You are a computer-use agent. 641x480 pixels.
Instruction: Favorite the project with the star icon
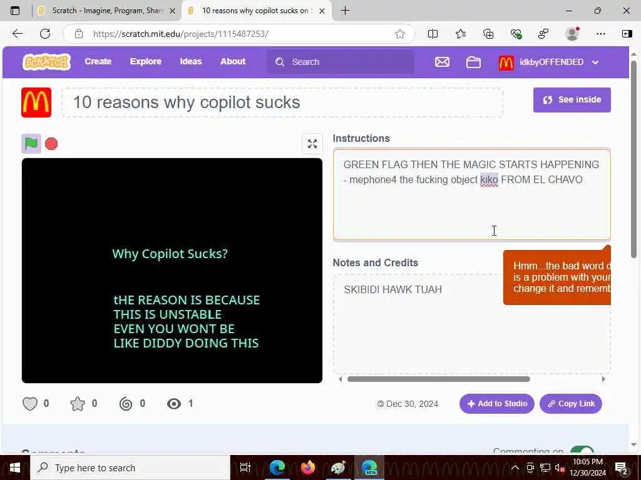[x=78, y=404]
